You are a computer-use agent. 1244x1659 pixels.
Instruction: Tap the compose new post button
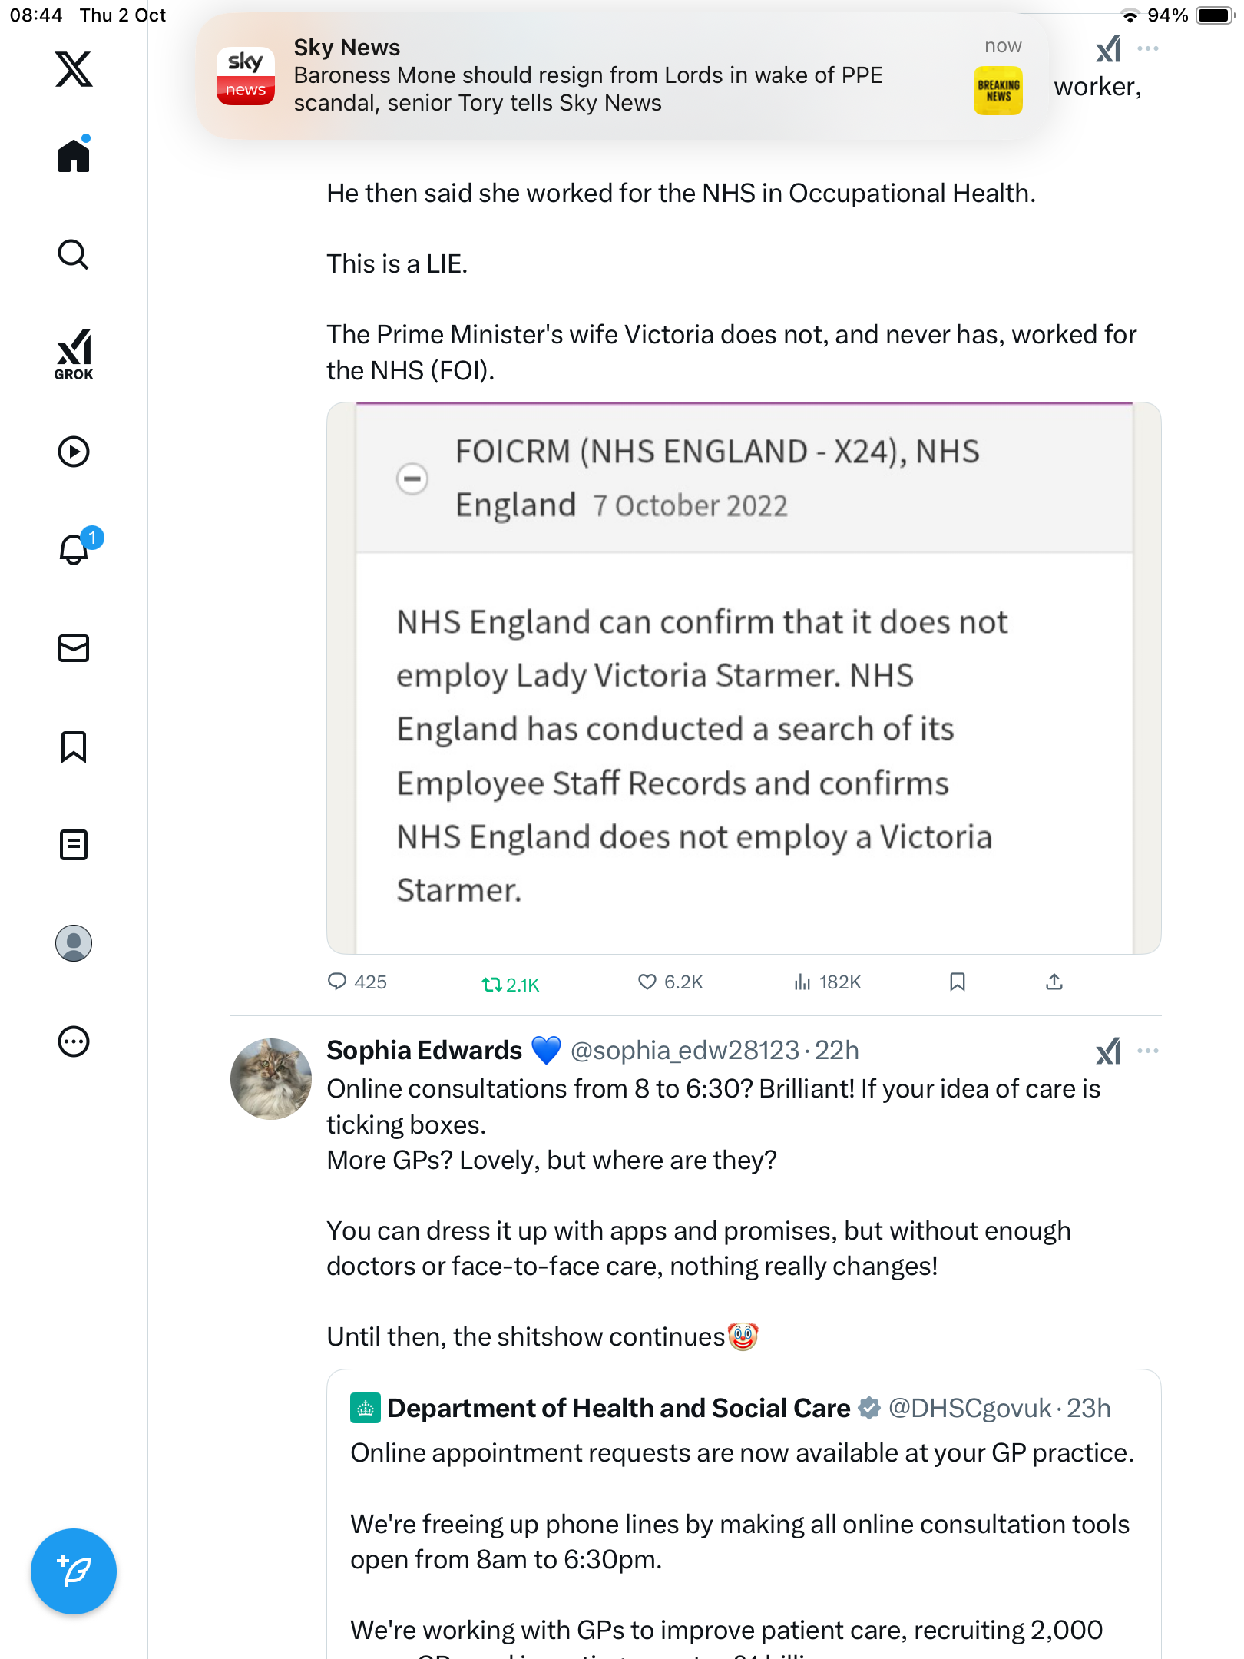(74, 1571)
